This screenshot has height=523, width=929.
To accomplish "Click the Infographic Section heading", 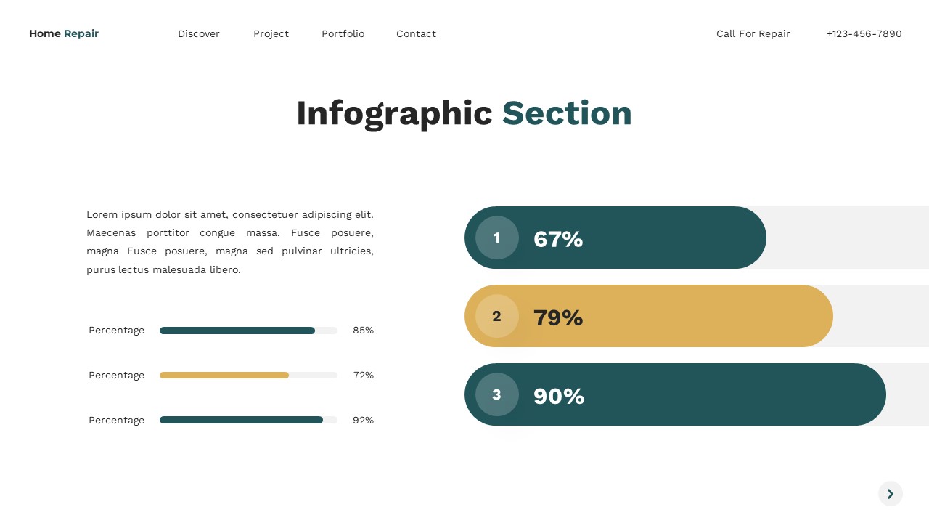I will click(464, 113).
